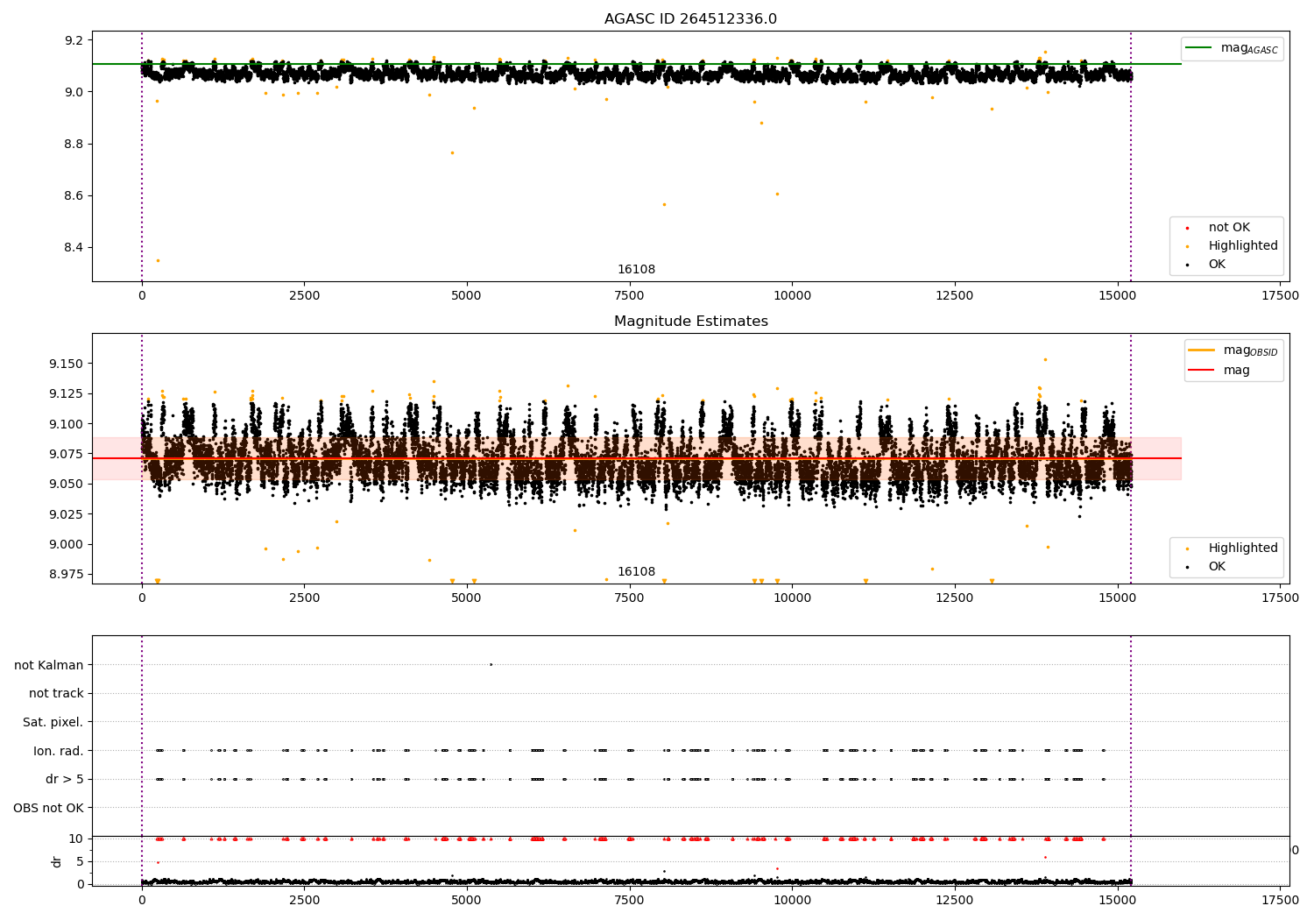Click black 'OK' marker in top plot legend
This screenshot has height=920, width=1314.
coord(1187,265)
